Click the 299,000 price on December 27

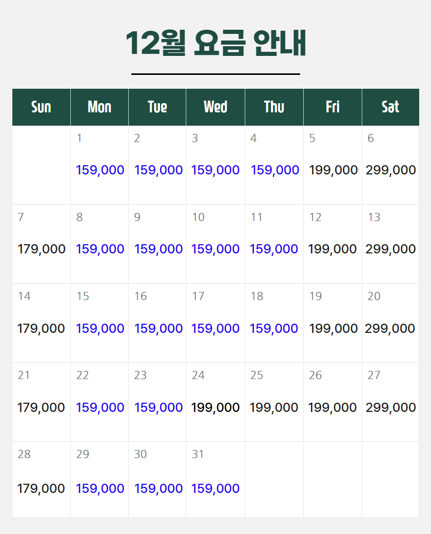tap(390, 408)
